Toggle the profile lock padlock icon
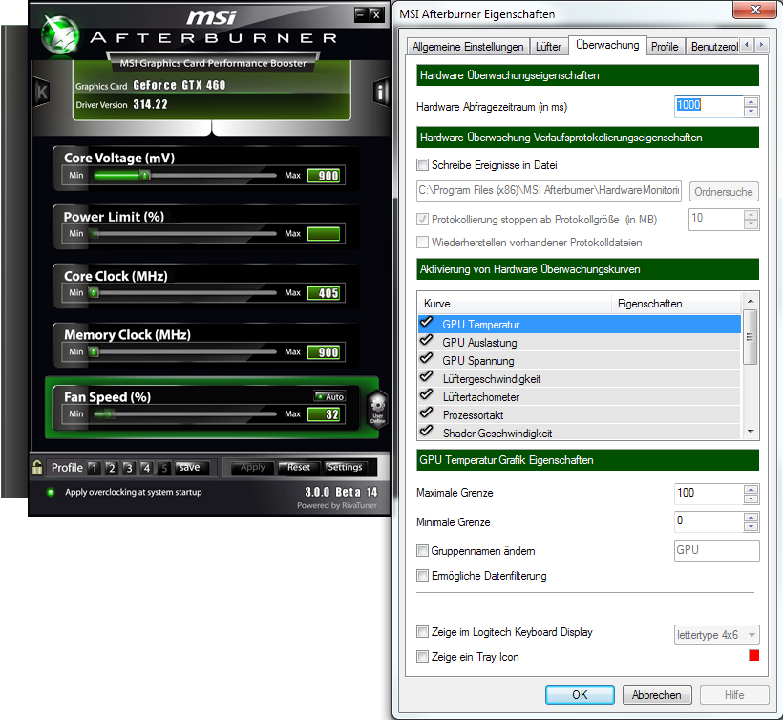Image resolution: width=783 pixels, height=720 pixels. point(37,467)
